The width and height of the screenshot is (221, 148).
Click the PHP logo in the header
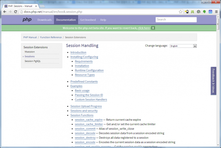[x=27, y=20]
